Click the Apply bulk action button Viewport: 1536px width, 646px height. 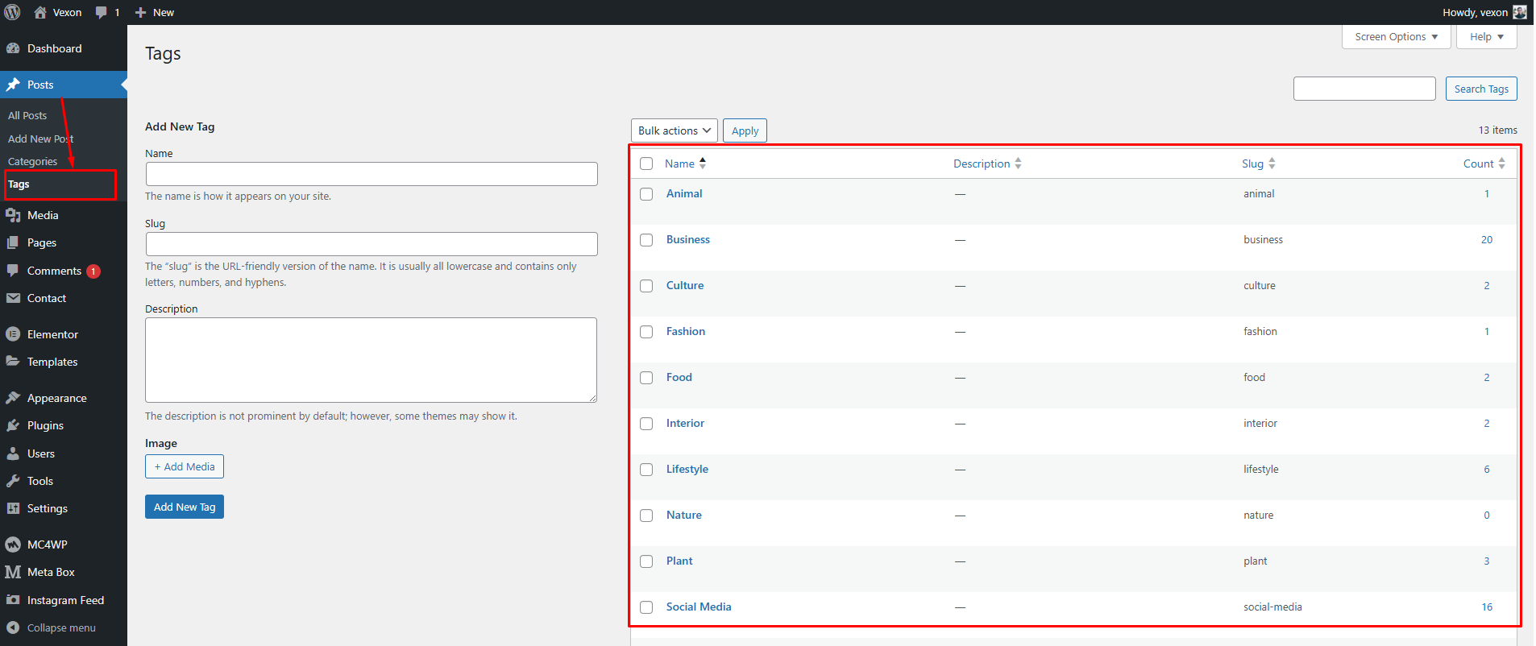coord(745,130)
